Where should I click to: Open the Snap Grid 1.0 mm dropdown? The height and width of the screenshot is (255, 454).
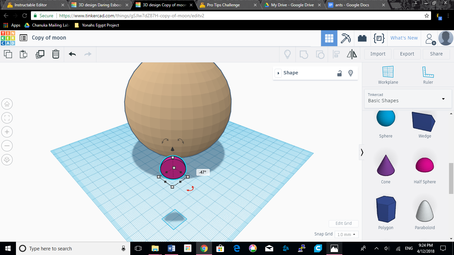point(346,234)
